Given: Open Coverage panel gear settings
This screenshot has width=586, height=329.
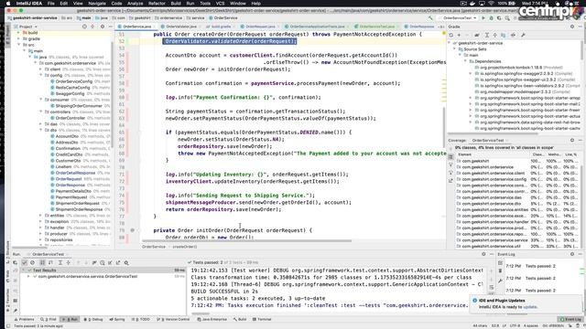Looking at the screenshot, I should [572, 140].
